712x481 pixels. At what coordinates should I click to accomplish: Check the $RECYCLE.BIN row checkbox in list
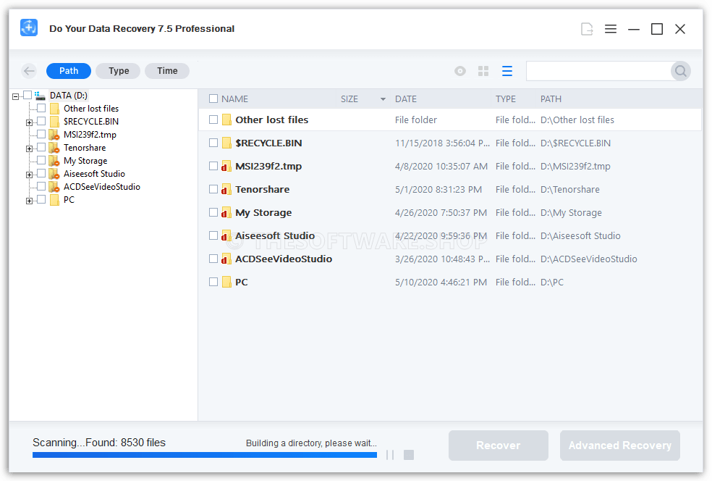213,143
